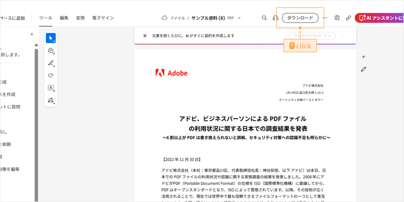
Task: Select the arrow selection tool
Action: point(51,38)
